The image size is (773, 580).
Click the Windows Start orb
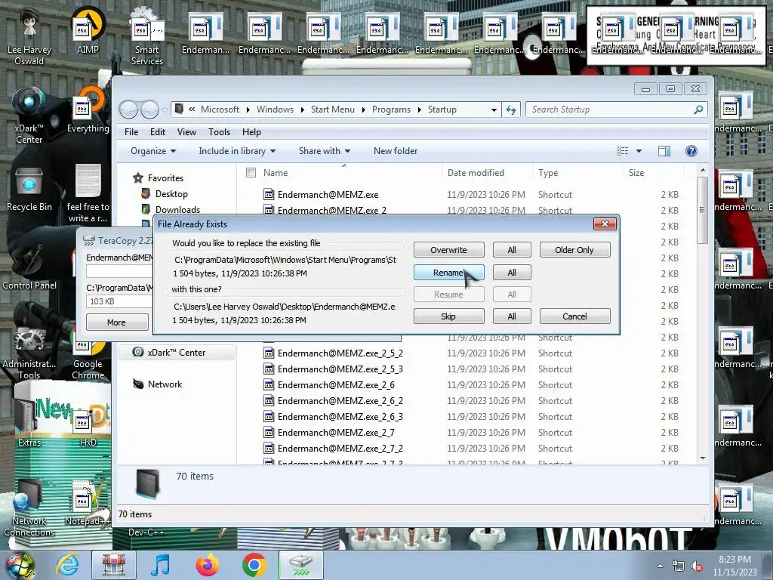click(x=20, y=565)
